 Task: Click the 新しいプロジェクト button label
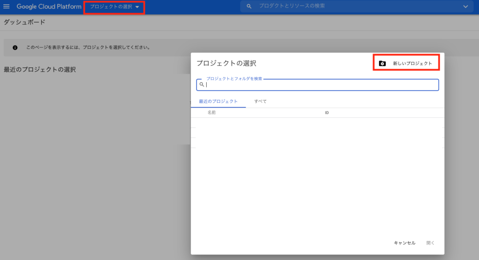click(x=412, y=64)
